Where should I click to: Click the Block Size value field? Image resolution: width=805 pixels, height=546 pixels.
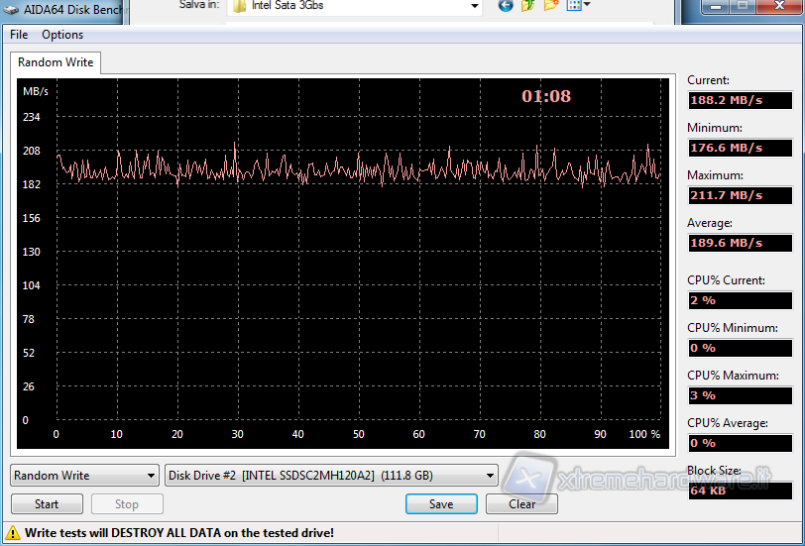point(740,491)
